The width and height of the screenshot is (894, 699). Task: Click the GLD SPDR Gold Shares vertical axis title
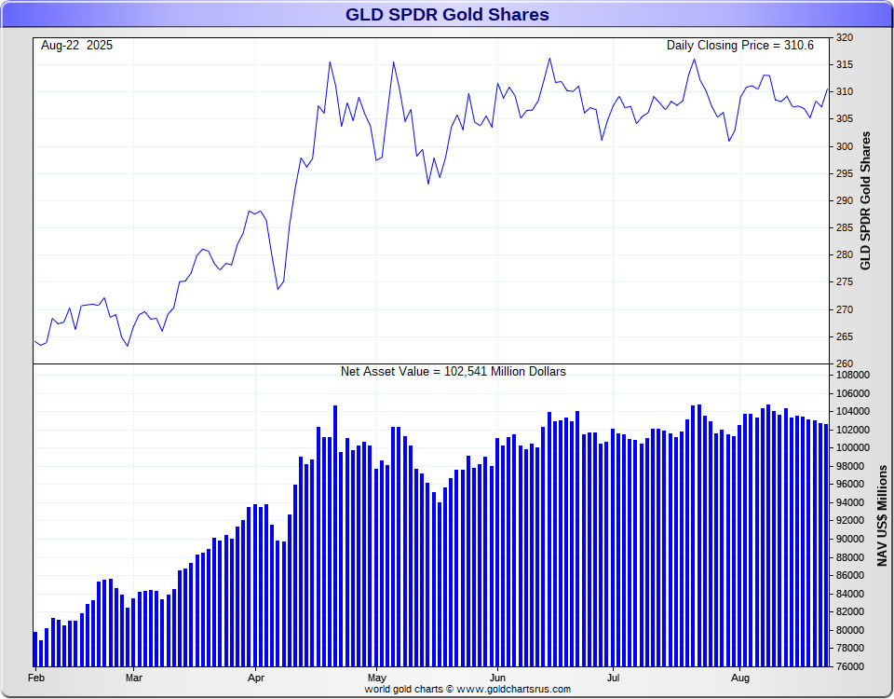(865, 201)
